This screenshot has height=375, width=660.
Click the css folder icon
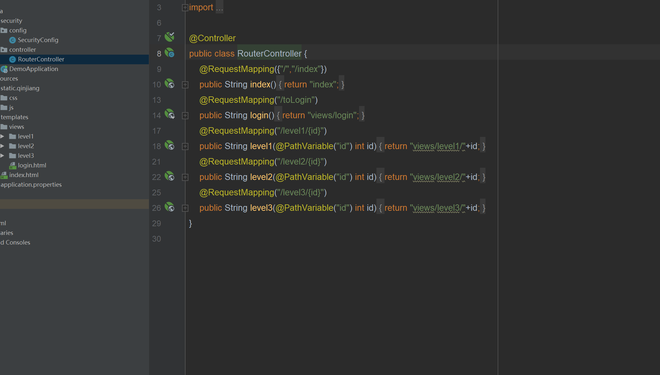pyautogui.click(x=4, y=98)
